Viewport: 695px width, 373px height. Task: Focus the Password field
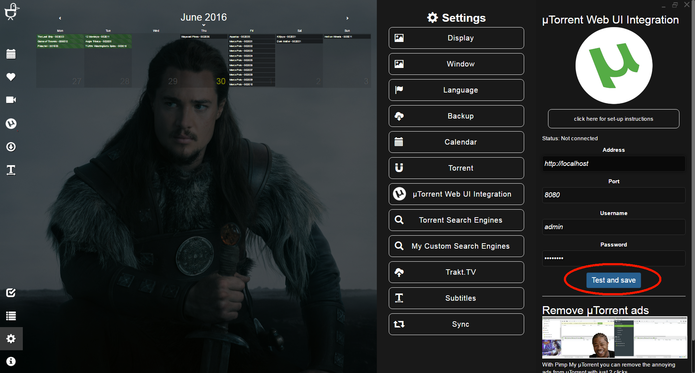point(614,258)
